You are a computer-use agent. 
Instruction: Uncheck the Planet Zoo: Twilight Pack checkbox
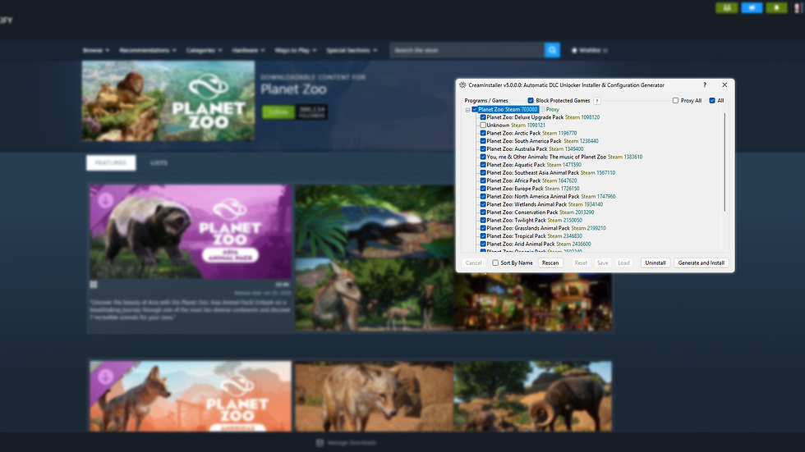(483, 221)
